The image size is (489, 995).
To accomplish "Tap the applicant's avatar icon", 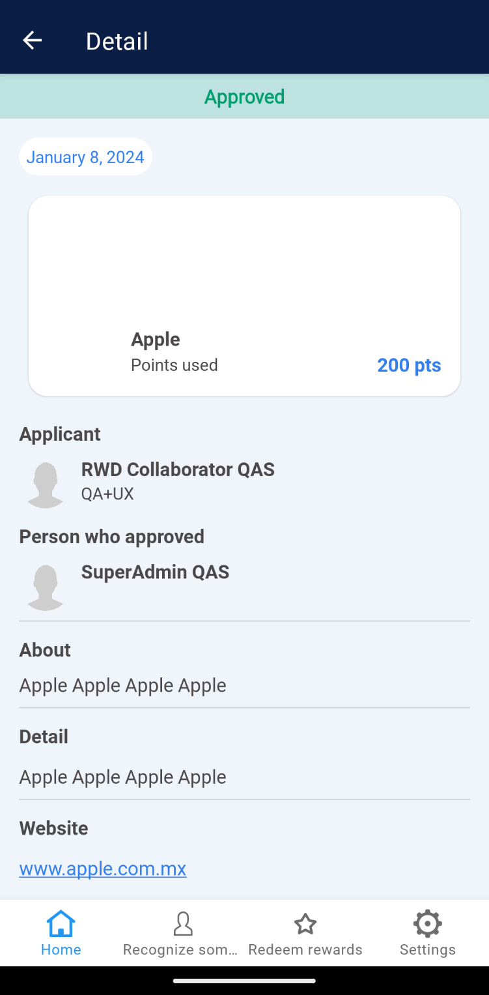I will click(45, 484).
